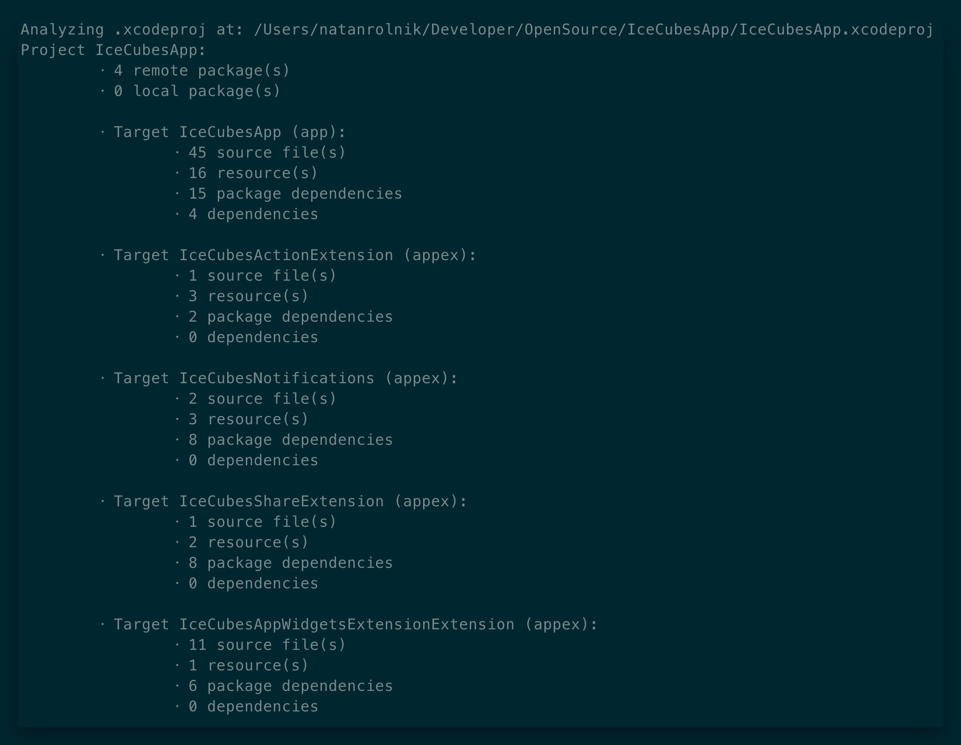Click the "4 dependencies" line
The image size is (961, 745).
point(253,214)
